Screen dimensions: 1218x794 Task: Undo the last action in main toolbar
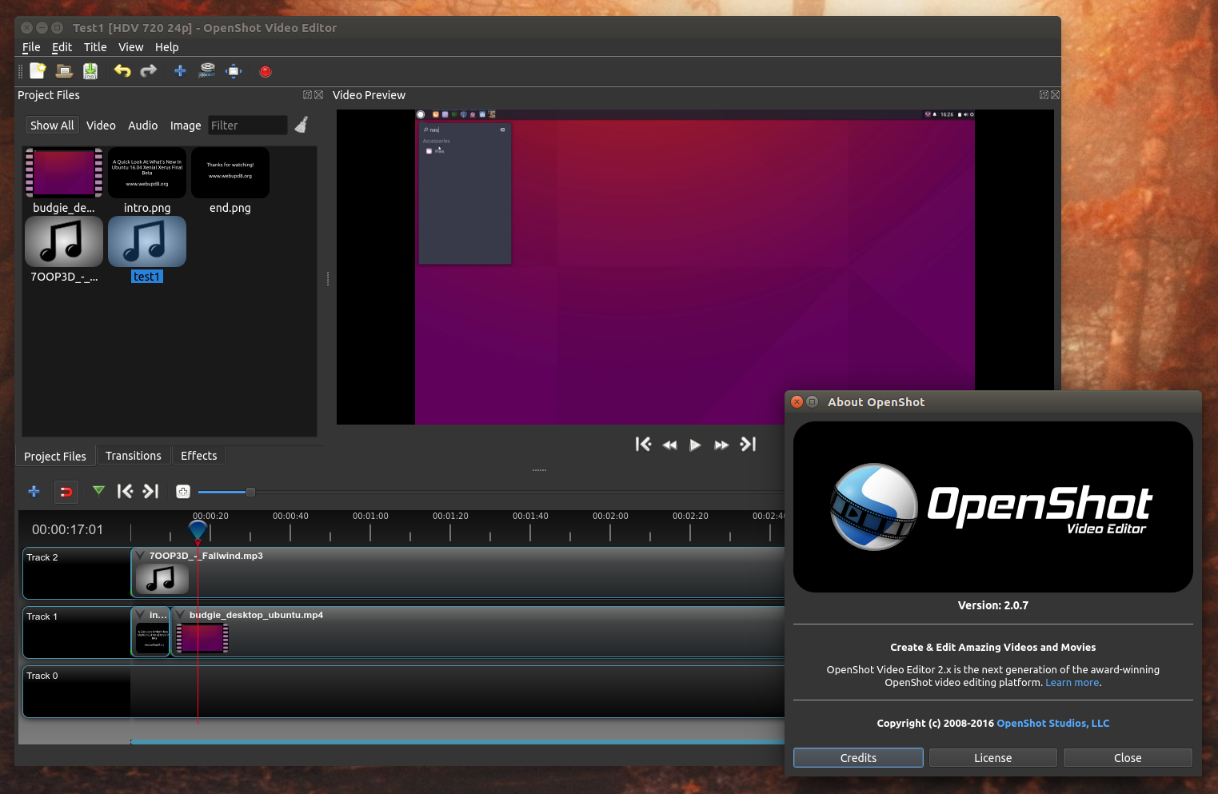pos(122,71)
